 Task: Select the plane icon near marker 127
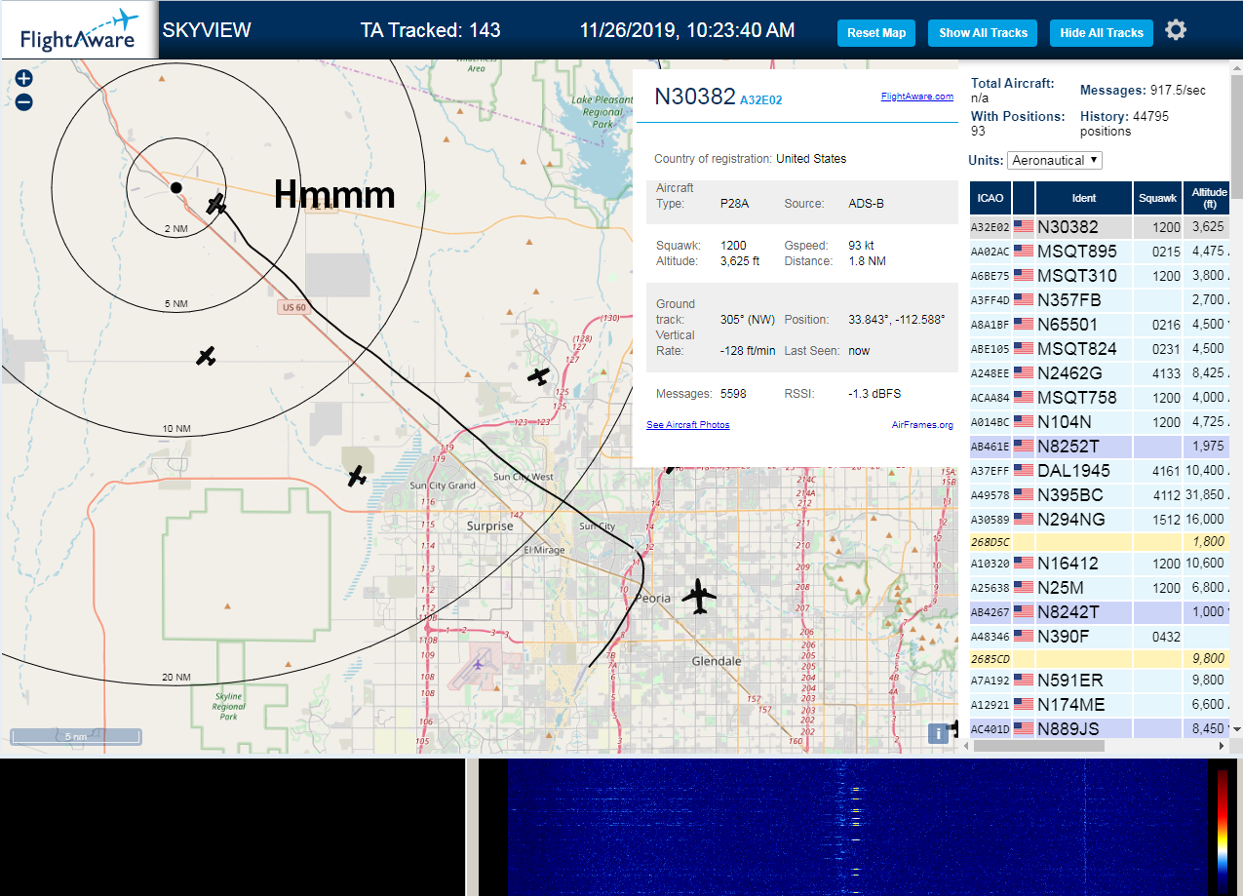(538, 375)
